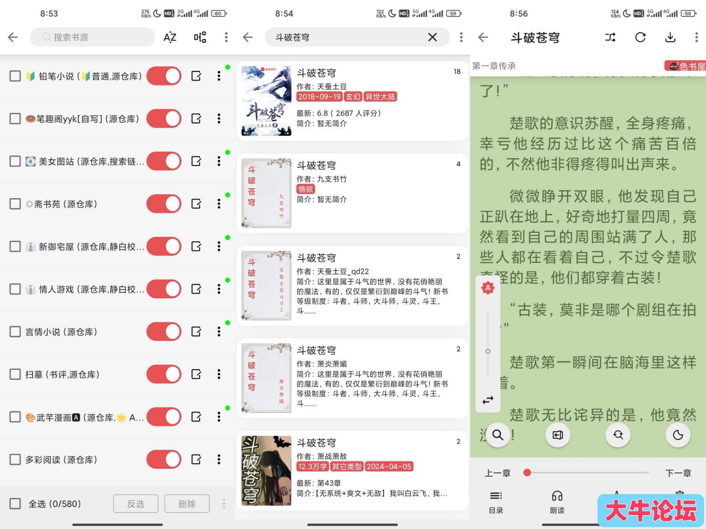This screenshot has height=529, width=706.
Task: Refresh the current chapter
Action: pos(641,37)
